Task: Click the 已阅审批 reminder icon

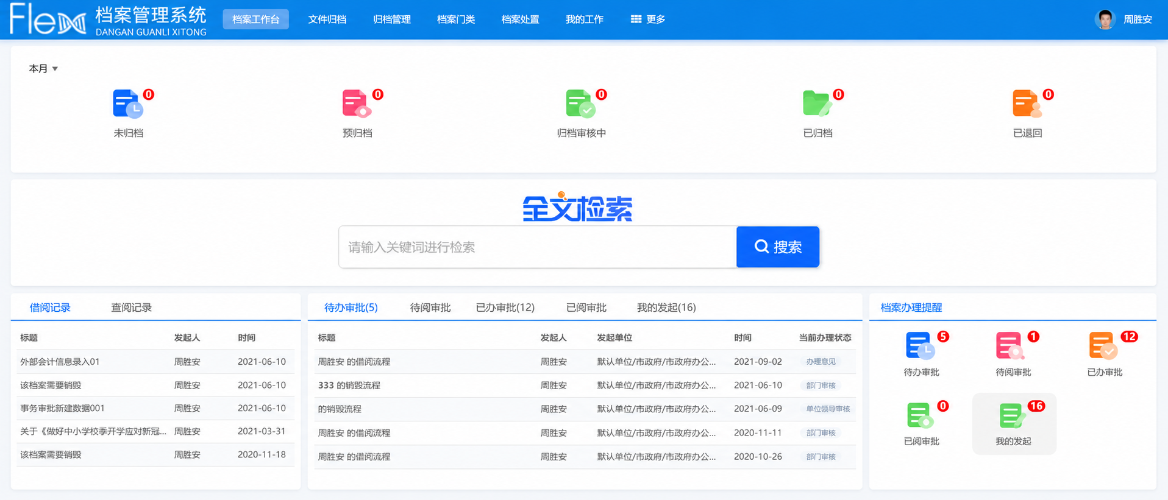Action: tap(921, 415)
